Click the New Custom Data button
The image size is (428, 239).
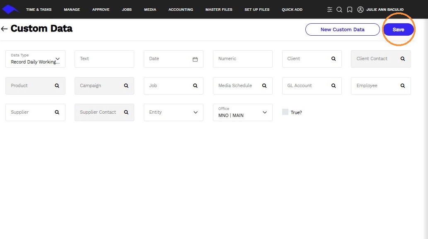(x=343, y=29)
